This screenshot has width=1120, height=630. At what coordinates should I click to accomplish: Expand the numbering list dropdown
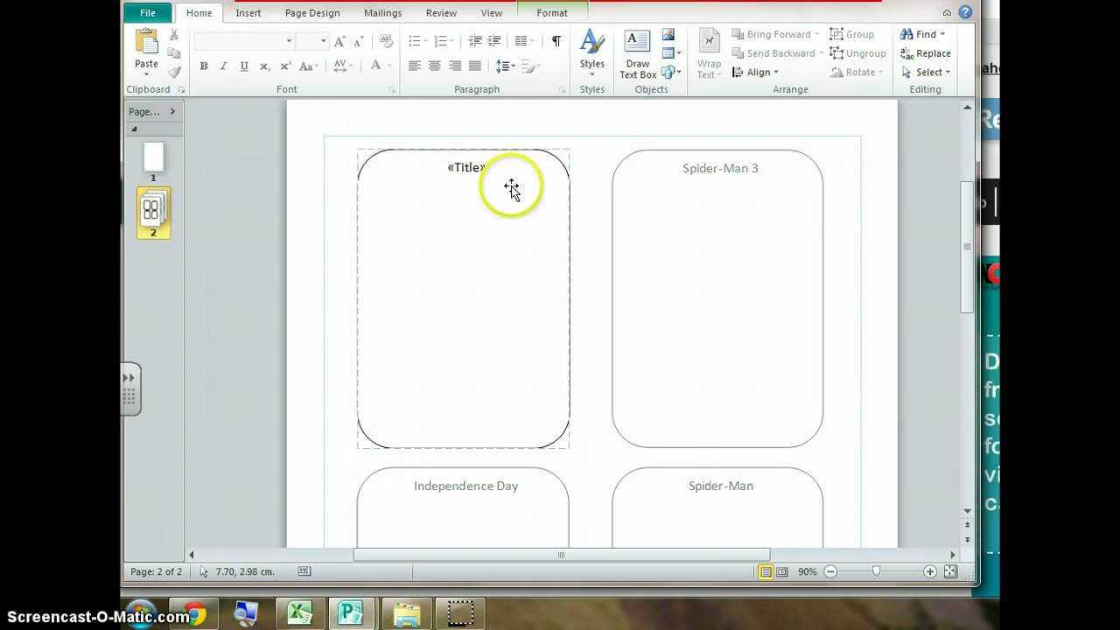[451, 41]
